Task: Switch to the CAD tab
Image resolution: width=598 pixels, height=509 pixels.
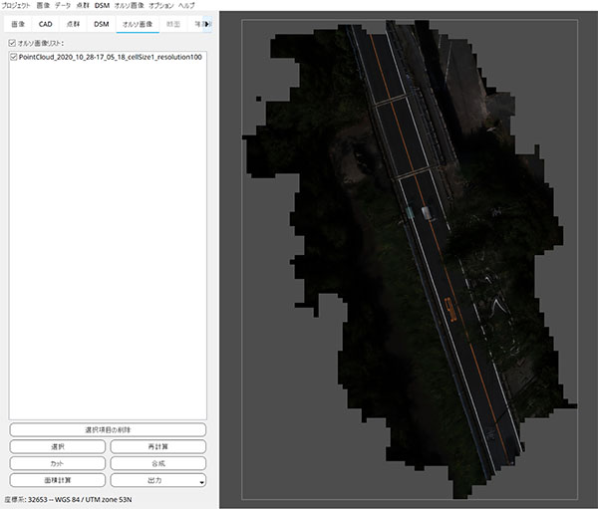Action: (46, 23)
